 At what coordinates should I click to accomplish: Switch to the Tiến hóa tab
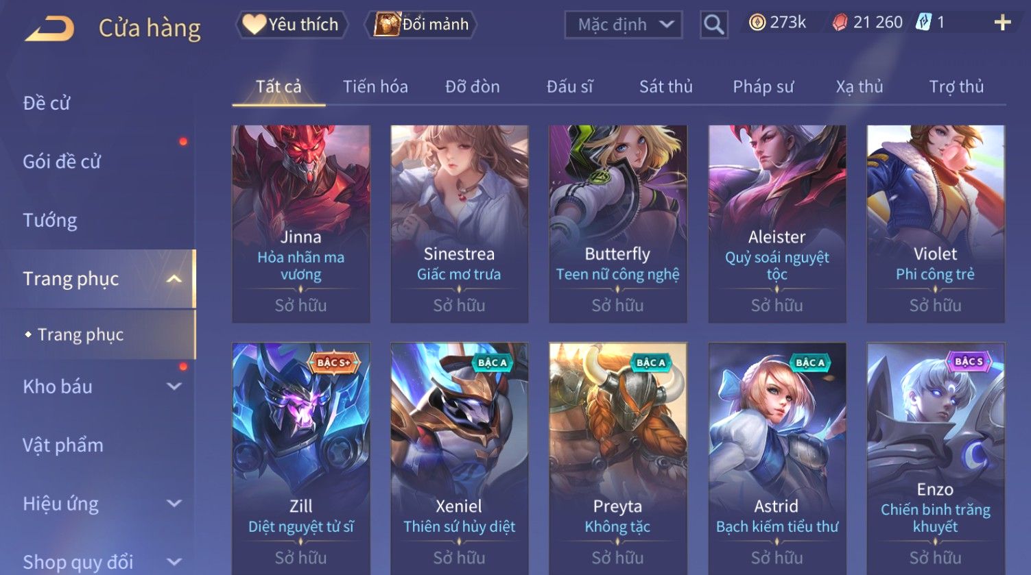click(375, 86)
